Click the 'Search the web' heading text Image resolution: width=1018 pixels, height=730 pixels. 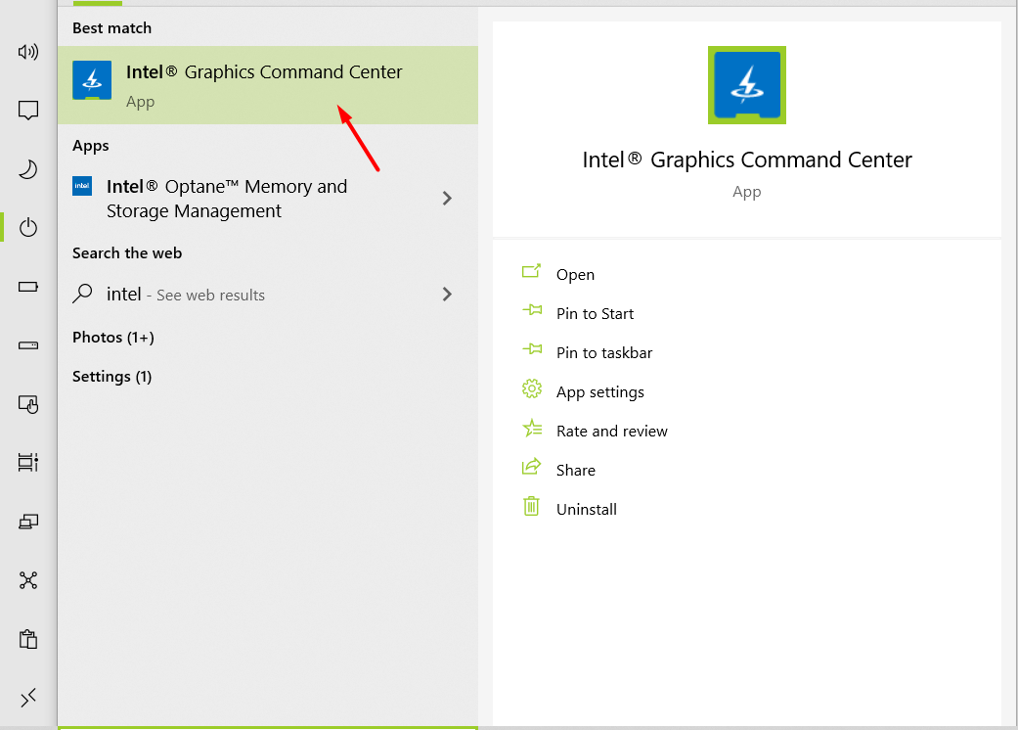click(126, 253)
